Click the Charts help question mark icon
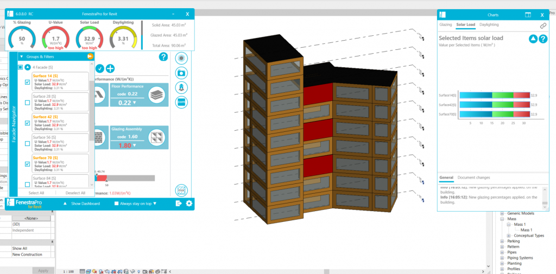This screenshot has height=274, width=556. click(x=543, y=39)
